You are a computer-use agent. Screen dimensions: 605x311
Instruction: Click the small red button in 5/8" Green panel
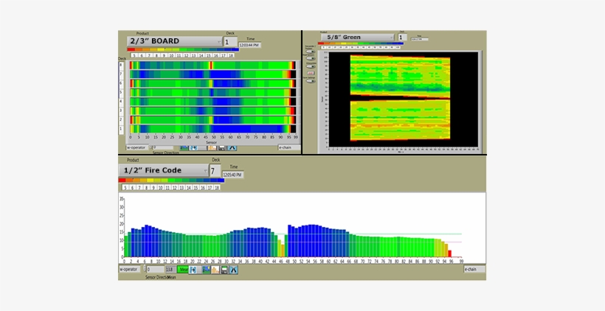[311, 73]
